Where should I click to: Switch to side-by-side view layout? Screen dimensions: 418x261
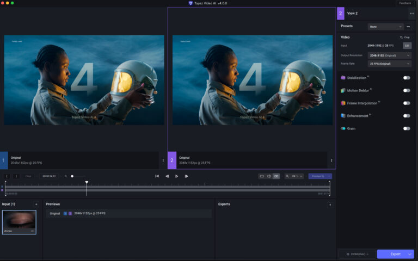pyautogui.click(x=276, y=176)
